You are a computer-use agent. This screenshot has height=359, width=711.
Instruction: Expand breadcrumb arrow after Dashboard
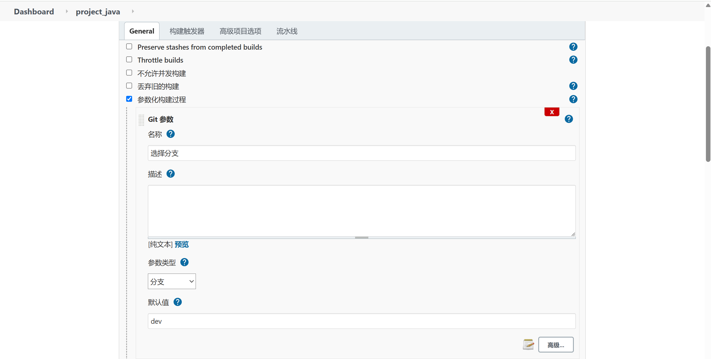click(67, 12)
